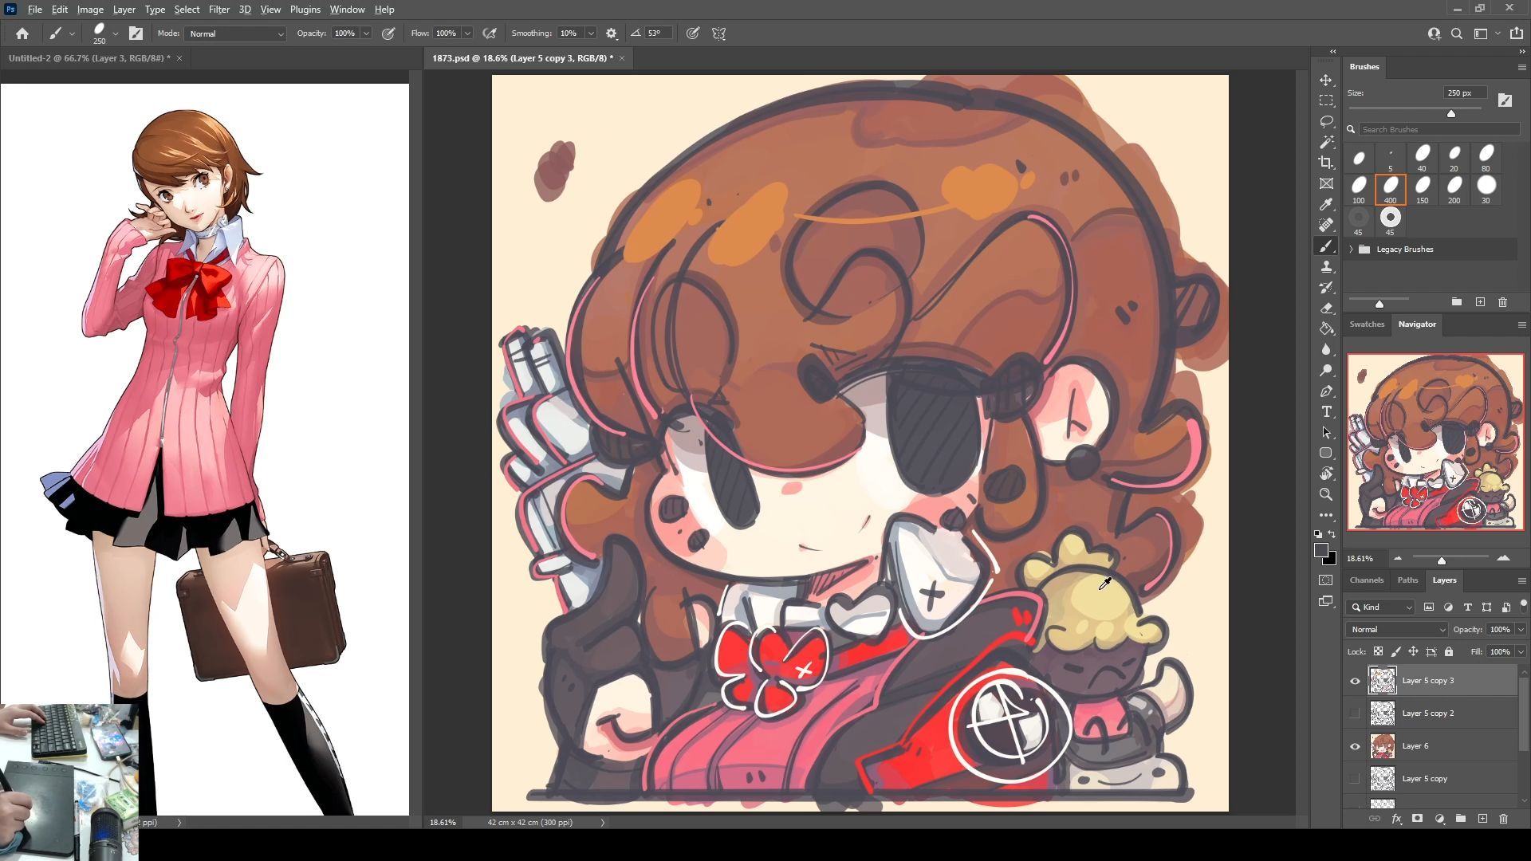This screenshot has width=1531, height=861.
Task: Open the Filter menu
Action: point(218,10)
